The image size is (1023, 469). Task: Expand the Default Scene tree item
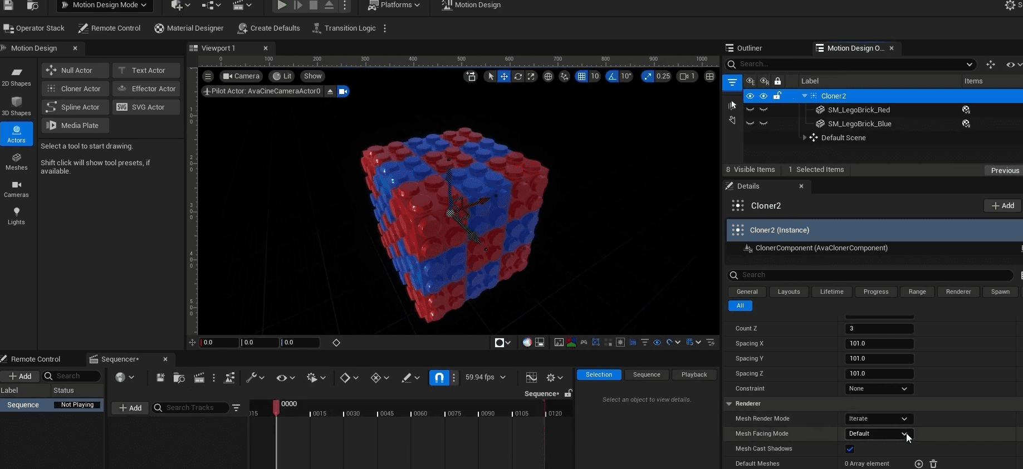(804, 138)
